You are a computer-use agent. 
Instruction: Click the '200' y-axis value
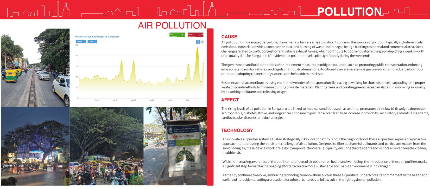pos(77,56)
